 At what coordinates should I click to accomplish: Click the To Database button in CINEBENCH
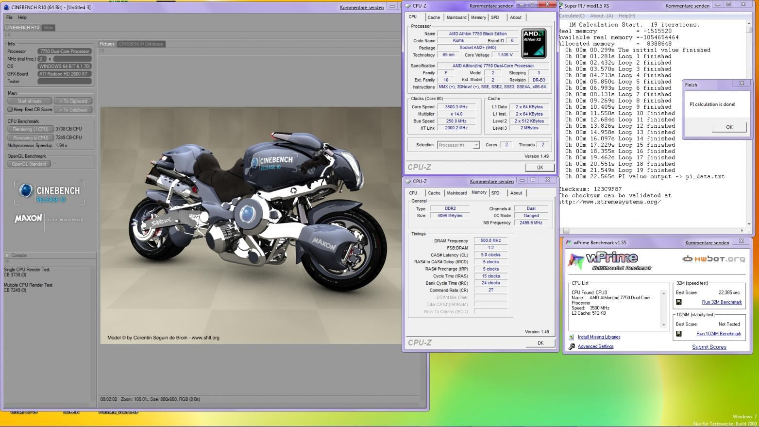[x=73, y=110]
